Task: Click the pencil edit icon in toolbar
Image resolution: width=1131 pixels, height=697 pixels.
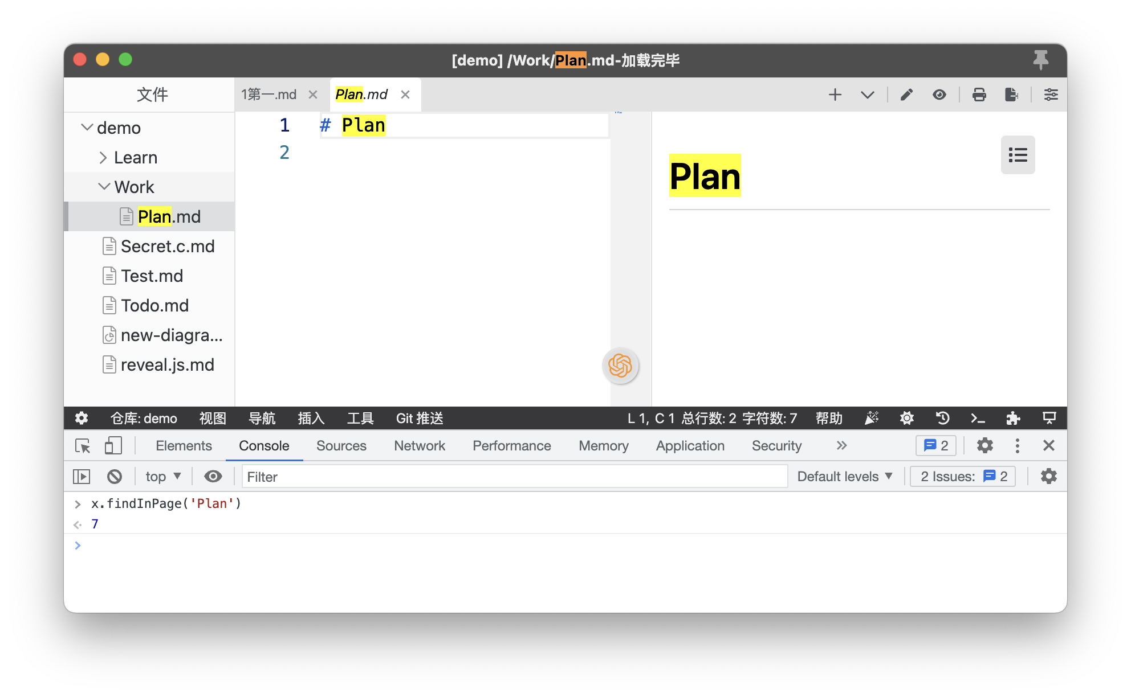Action: click(906, 95)
